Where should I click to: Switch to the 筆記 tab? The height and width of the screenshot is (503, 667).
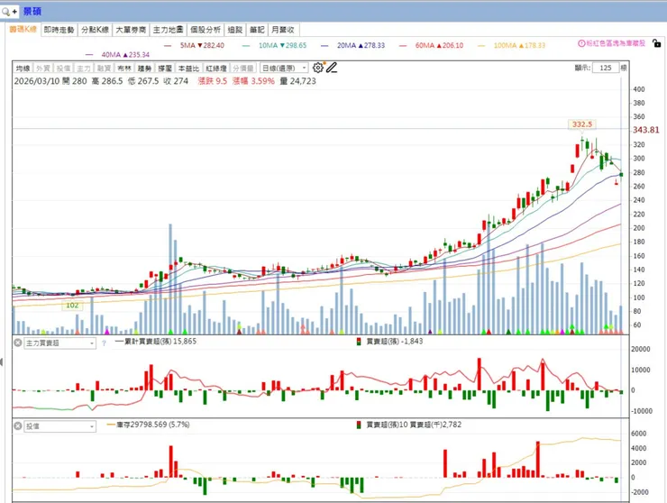(257, 30)
